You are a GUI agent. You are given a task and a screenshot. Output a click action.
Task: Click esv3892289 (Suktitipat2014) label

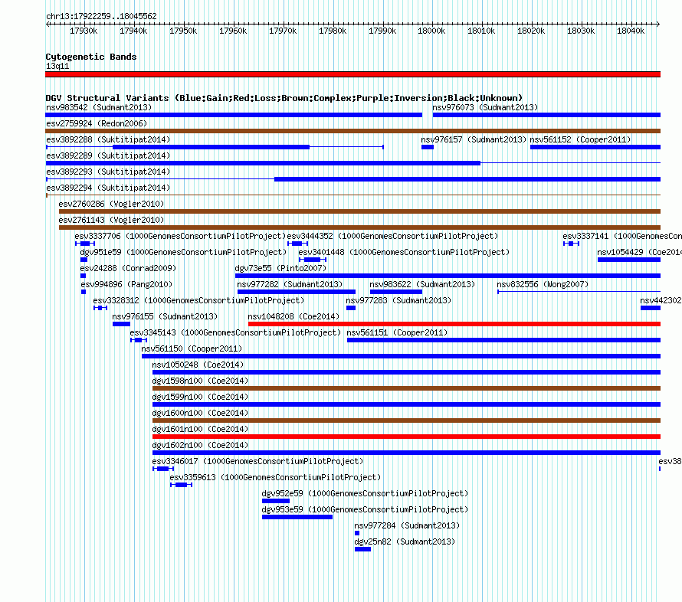click(108, 155)
